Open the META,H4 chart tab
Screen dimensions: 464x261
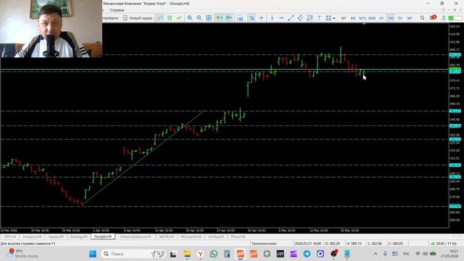click(x=166, y=237)
